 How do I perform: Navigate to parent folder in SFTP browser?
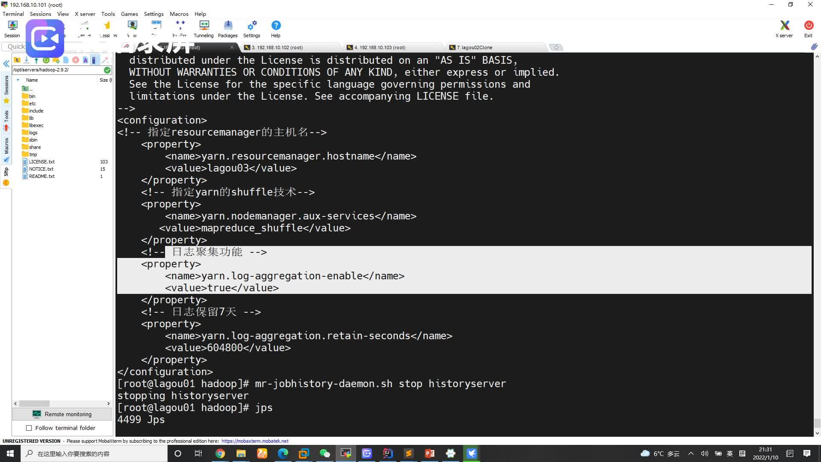click(x=17, y=60)
